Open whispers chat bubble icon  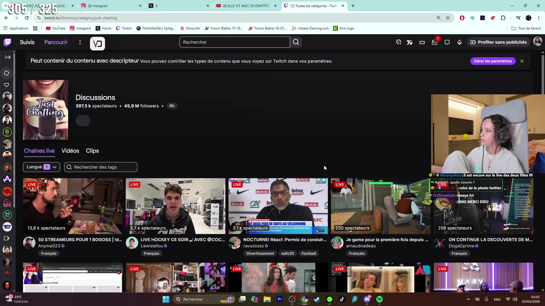point(447,42)
